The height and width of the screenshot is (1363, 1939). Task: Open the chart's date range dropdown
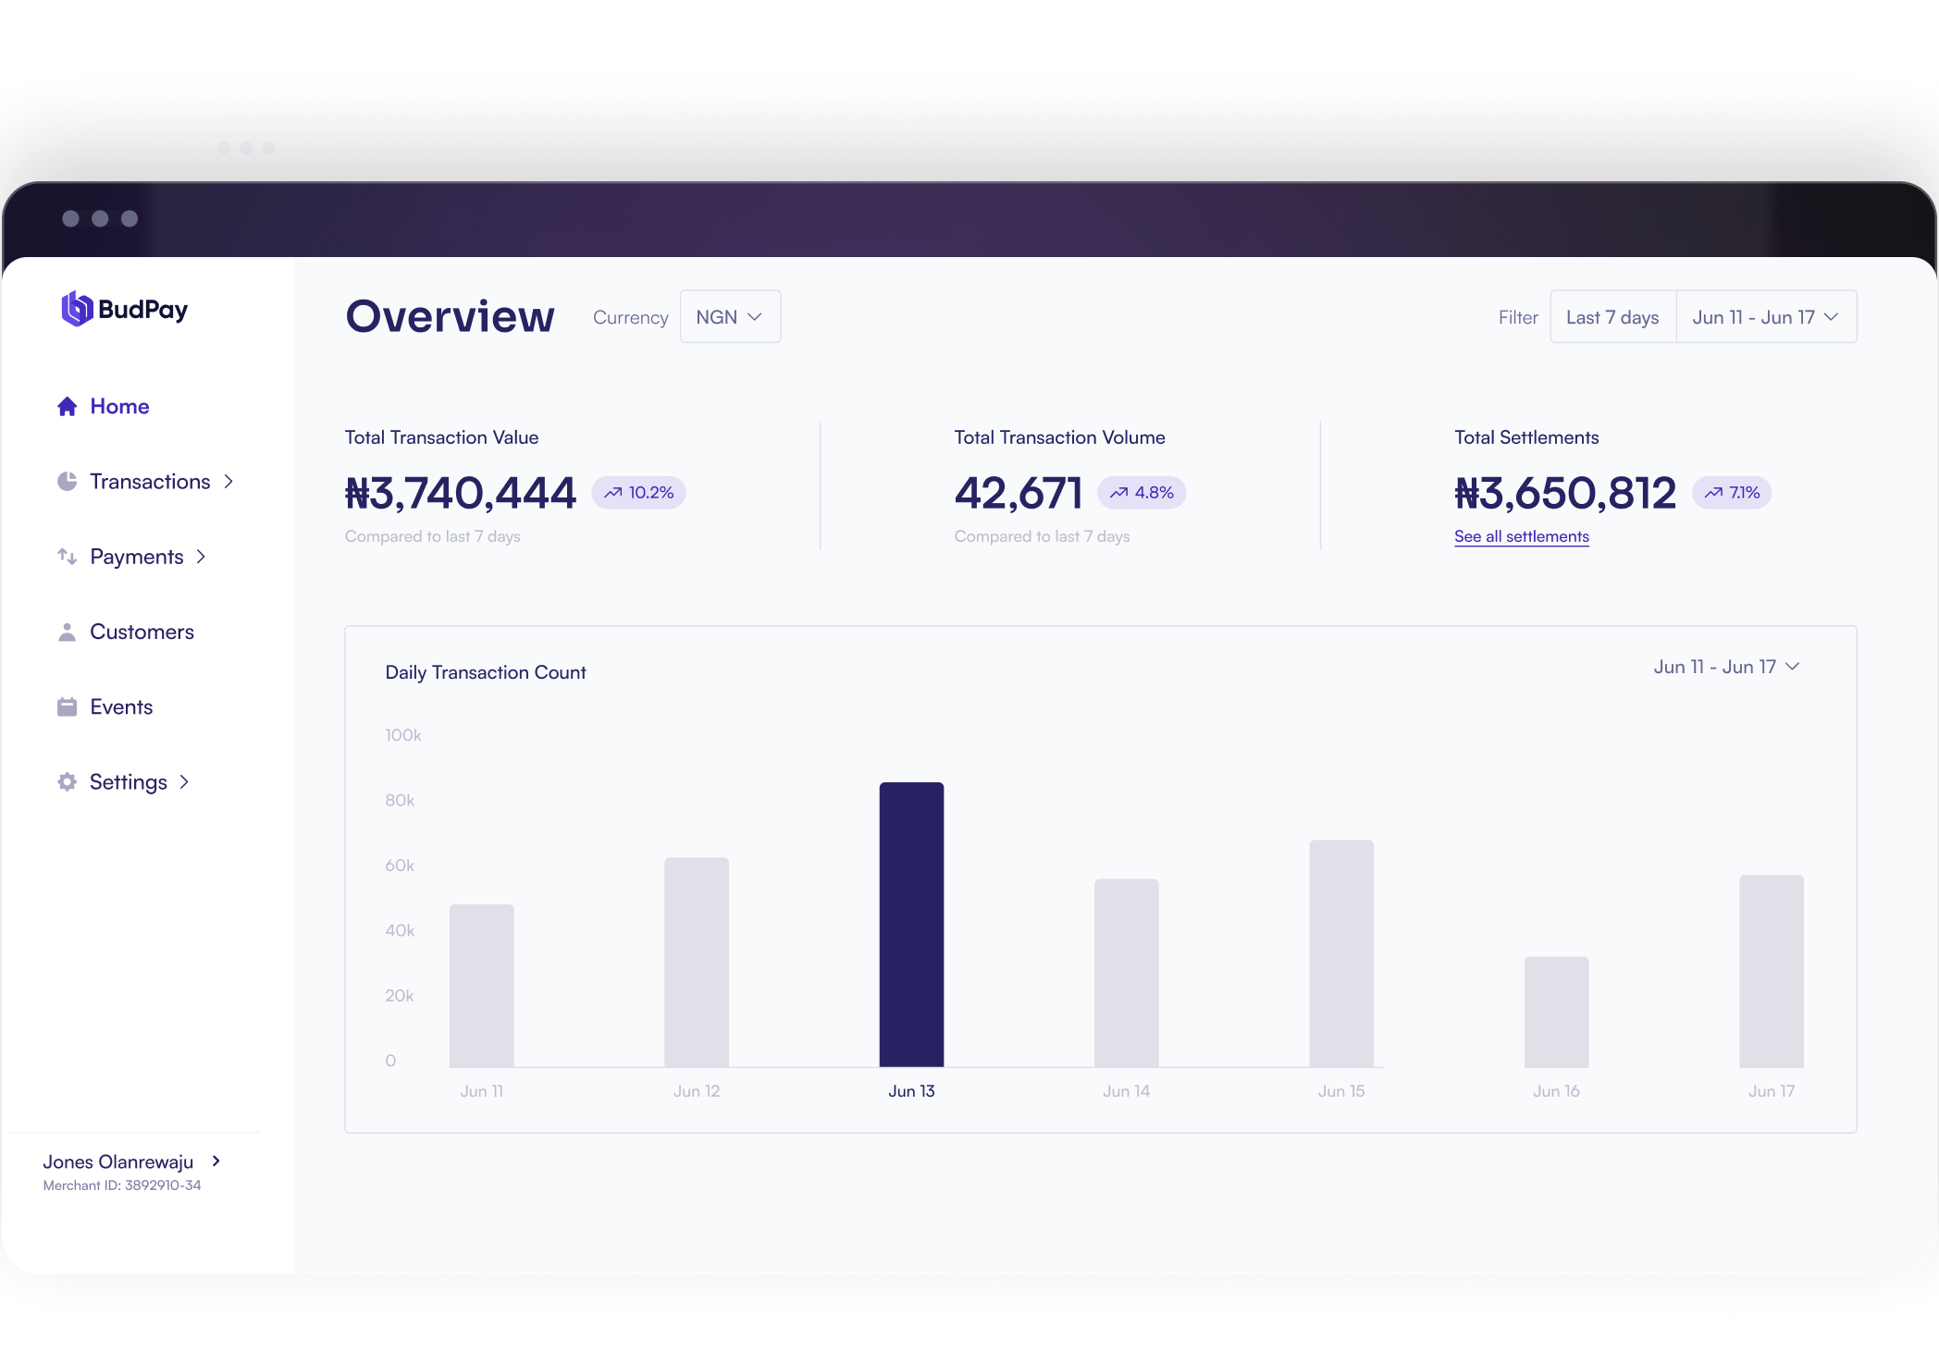point(1725,667)
